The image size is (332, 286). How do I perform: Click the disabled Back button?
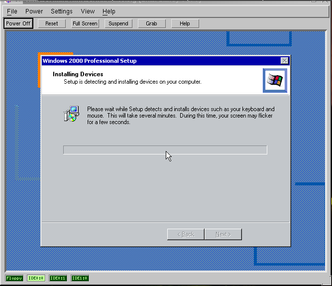point(186,234)
